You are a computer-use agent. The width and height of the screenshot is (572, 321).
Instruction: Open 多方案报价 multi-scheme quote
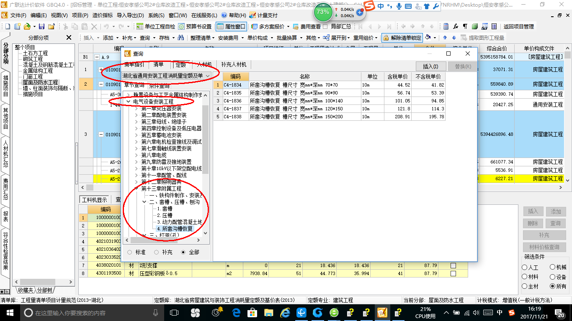pos(271,26)
